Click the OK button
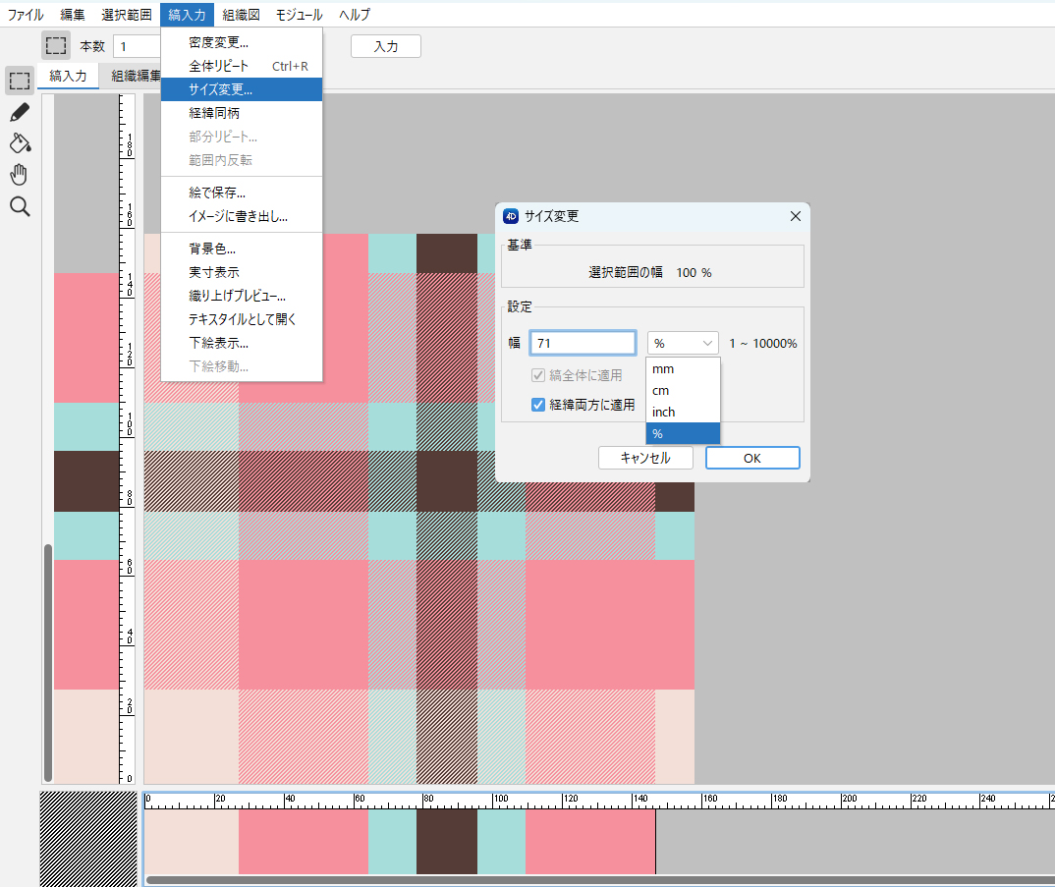This screenshot has height=887, width=1055. [752, 458]
